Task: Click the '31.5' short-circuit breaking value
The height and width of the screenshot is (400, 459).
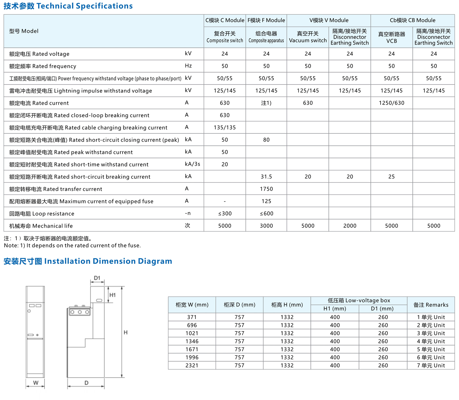Action: click(266, 177)
